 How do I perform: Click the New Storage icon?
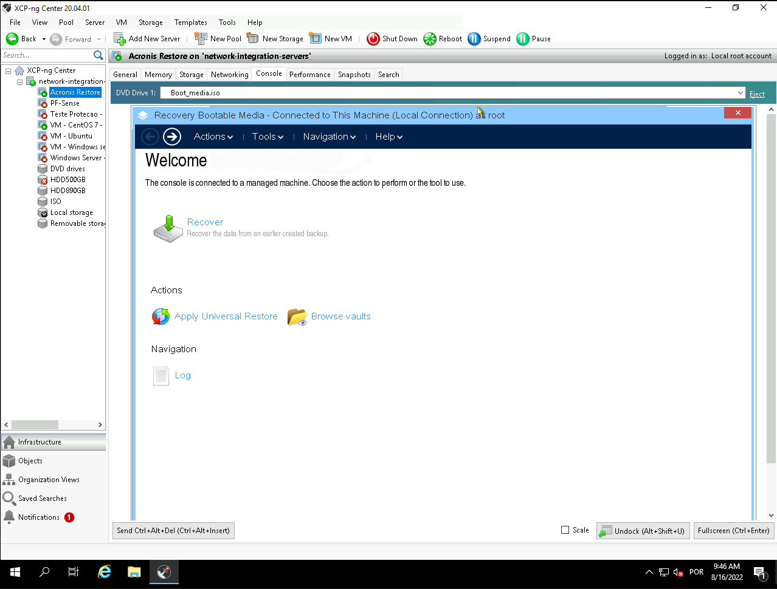253,38
